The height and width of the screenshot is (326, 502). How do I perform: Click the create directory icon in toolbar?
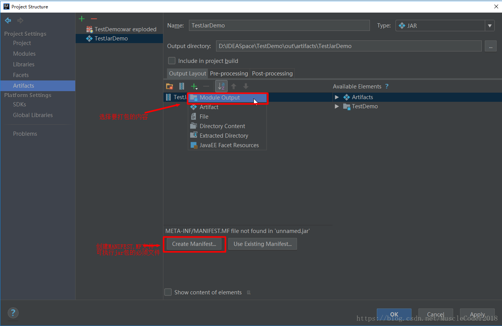[x=170, y=87]
